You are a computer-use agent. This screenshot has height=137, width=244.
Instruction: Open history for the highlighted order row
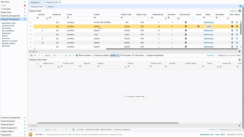click(x=237, y=26)
